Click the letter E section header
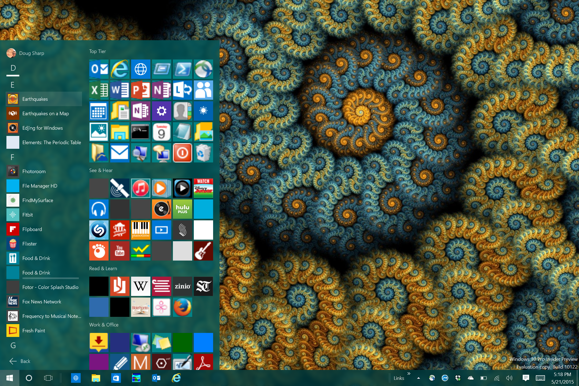The image size is (579, 386). tap(12, 85)
